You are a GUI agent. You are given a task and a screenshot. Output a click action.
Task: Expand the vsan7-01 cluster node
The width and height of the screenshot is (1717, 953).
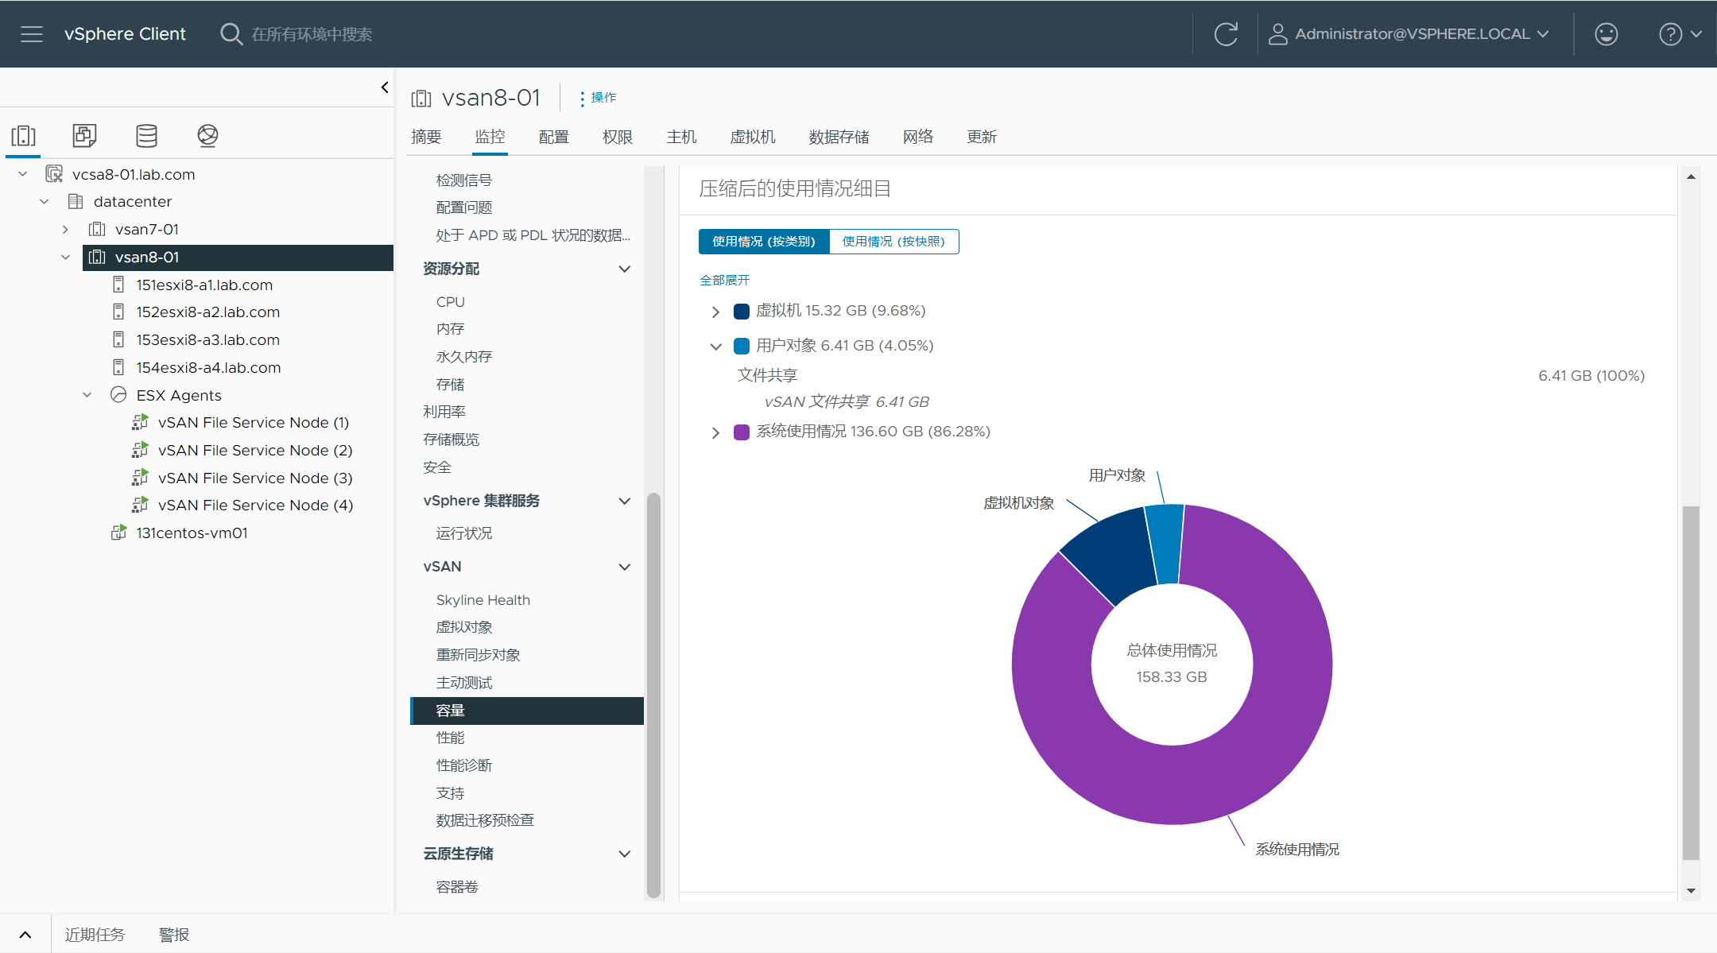tap(65, 230)
